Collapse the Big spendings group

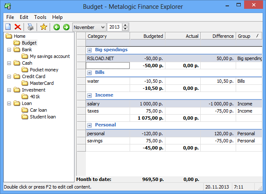(89, 50)
